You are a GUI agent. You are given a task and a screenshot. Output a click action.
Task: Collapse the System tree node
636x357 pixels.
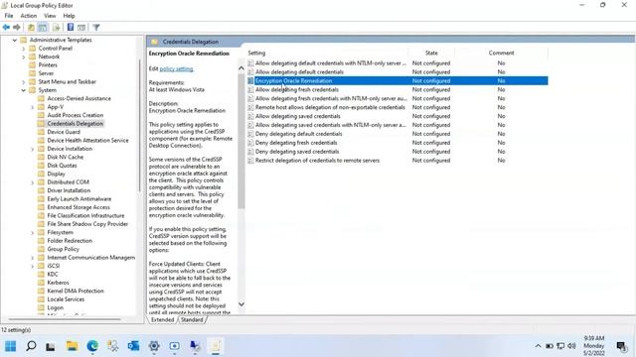click(x=24, y=90)
